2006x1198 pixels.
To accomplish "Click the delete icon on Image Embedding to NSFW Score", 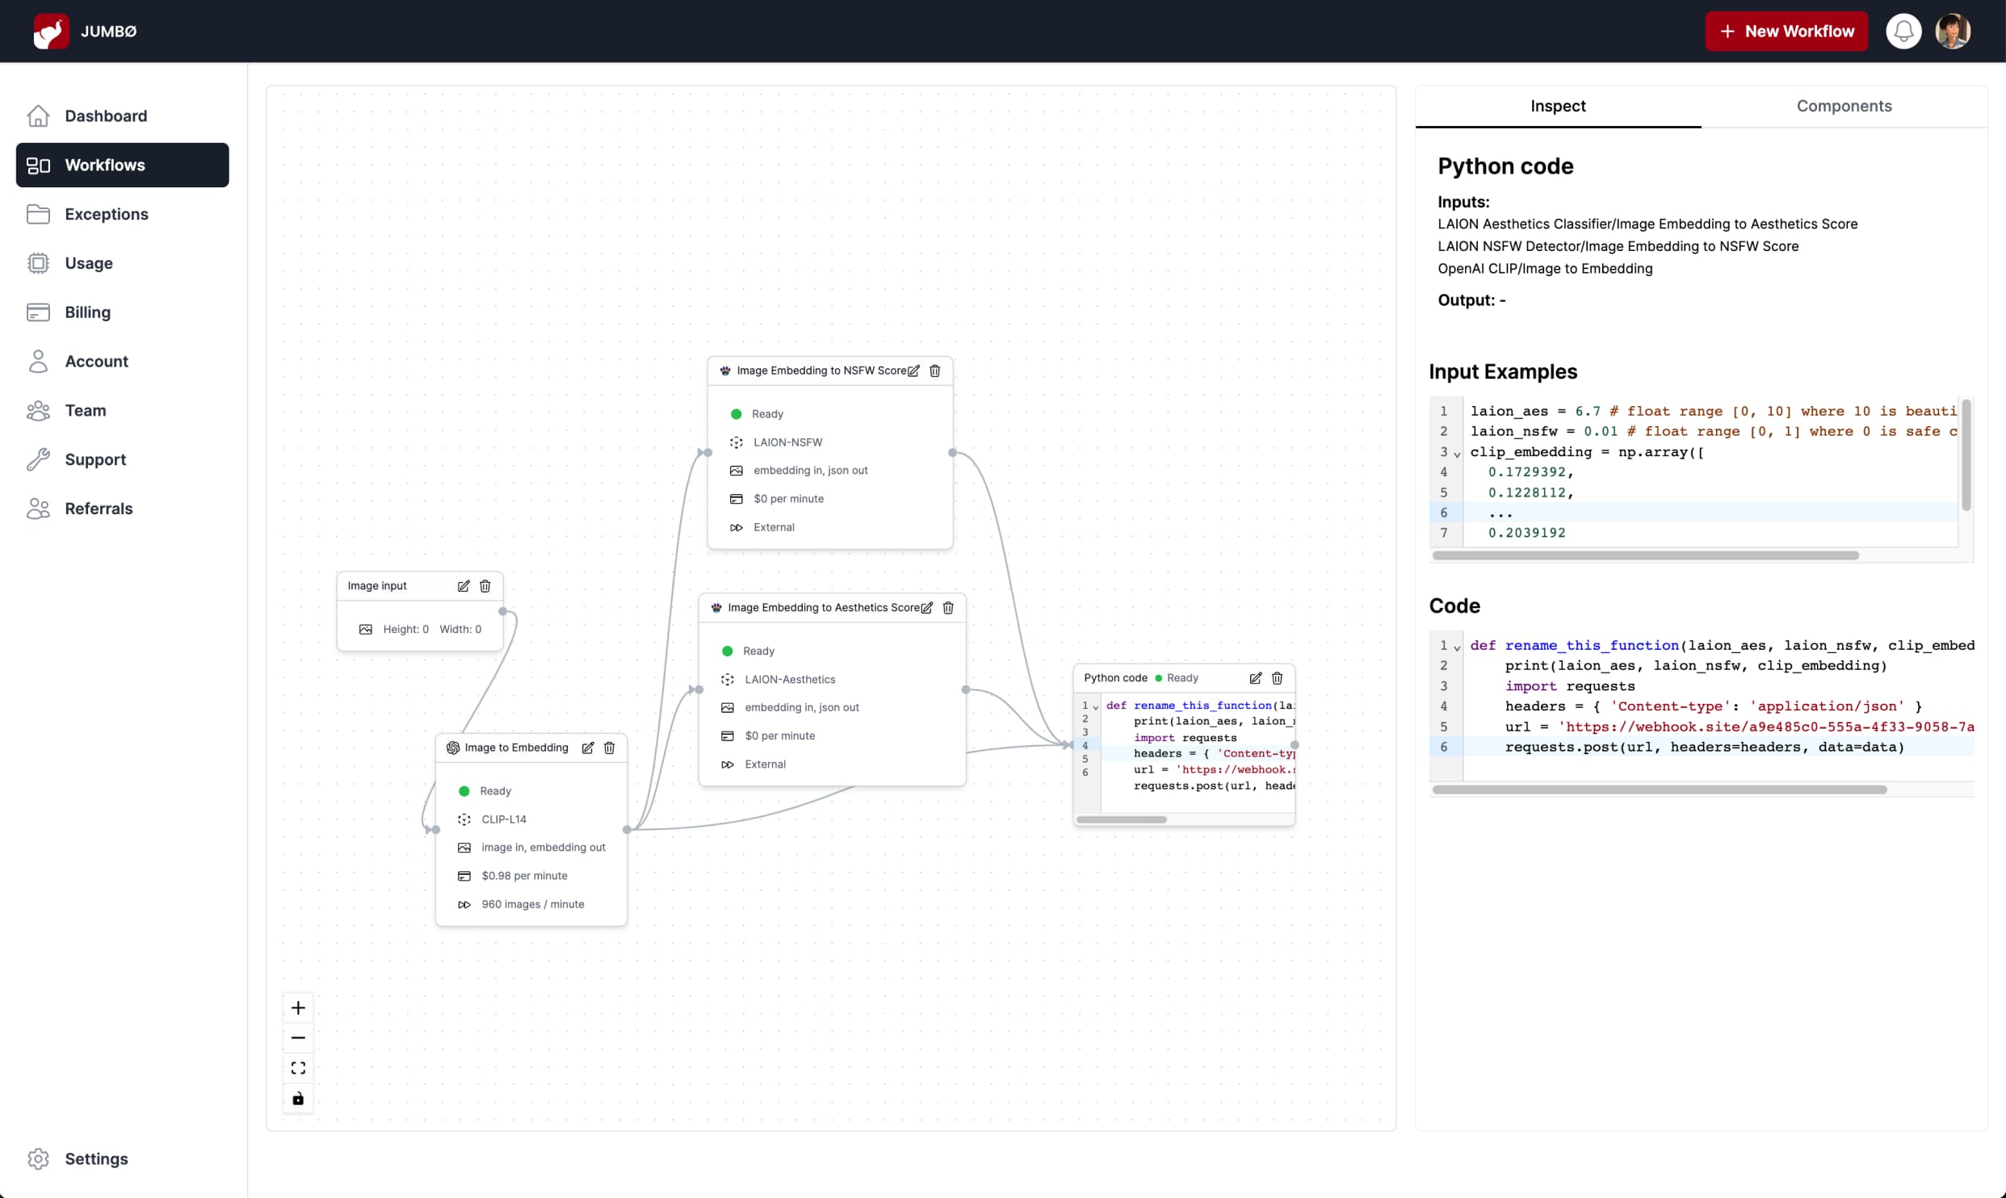I will click(938, 371).
